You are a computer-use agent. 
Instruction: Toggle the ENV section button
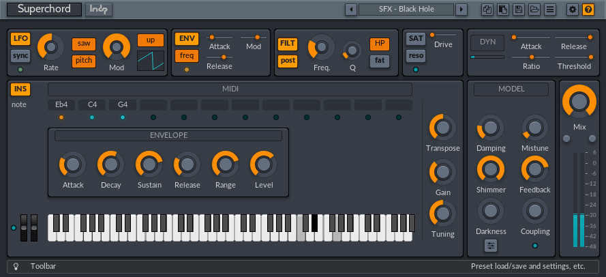[187, 39]
